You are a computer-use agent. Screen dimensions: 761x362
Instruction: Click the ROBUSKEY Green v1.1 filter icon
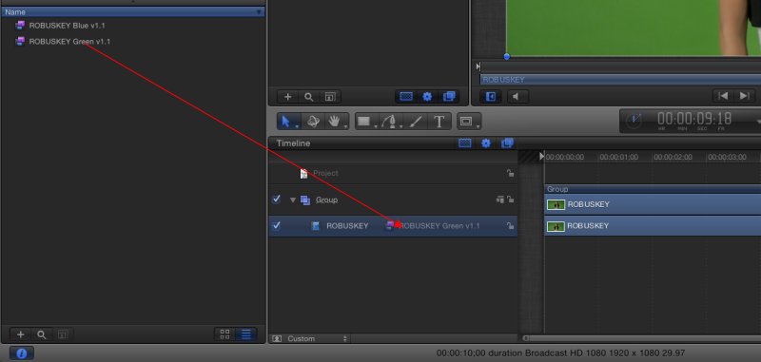(20, 41)
